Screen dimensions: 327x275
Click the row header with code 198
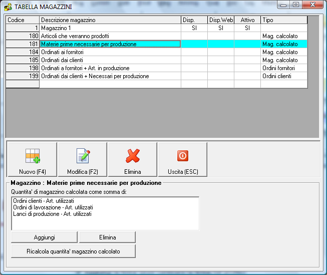(x=23, y=68)
